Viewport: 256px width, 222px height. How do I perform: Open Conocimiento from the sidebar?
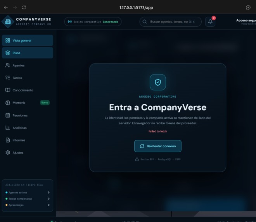coord(28,90)
